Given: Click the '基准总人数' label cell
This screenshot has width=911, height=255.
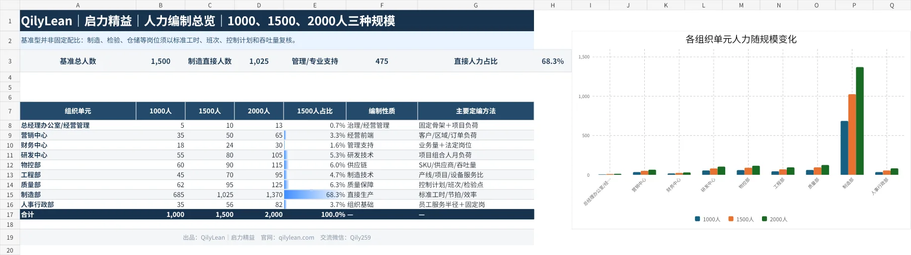Looking at the screenshot, I should point(78,61).
